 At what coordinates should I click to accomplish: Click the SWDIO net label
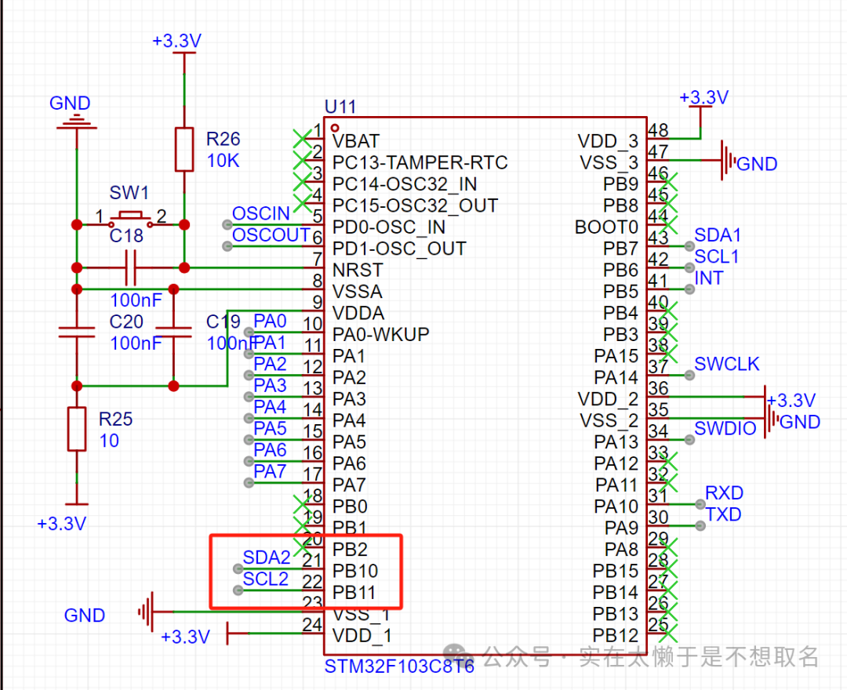coord(725,429)
